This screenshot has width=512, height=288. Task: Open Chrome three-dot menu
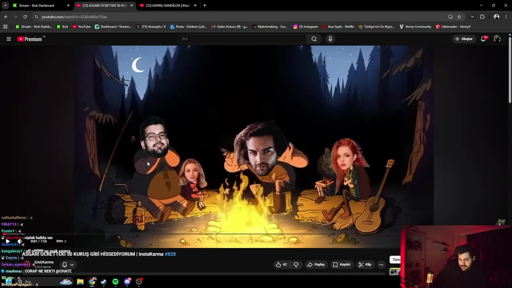506,17
